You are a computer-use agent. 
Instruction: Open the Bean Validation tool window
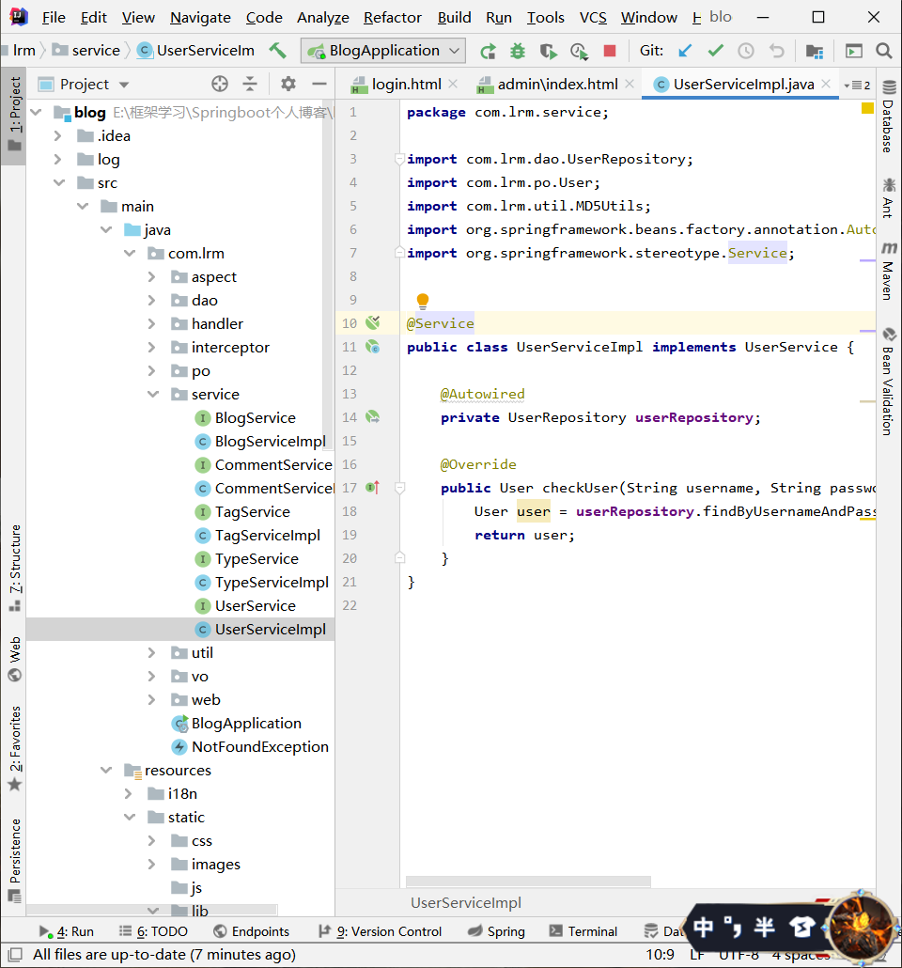[x=889, y=381]
